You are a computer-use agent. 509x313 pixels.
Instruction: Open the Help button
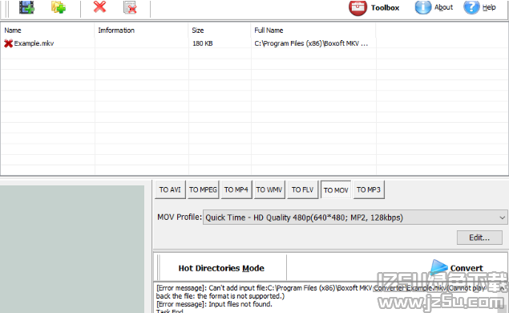[480, 7]
